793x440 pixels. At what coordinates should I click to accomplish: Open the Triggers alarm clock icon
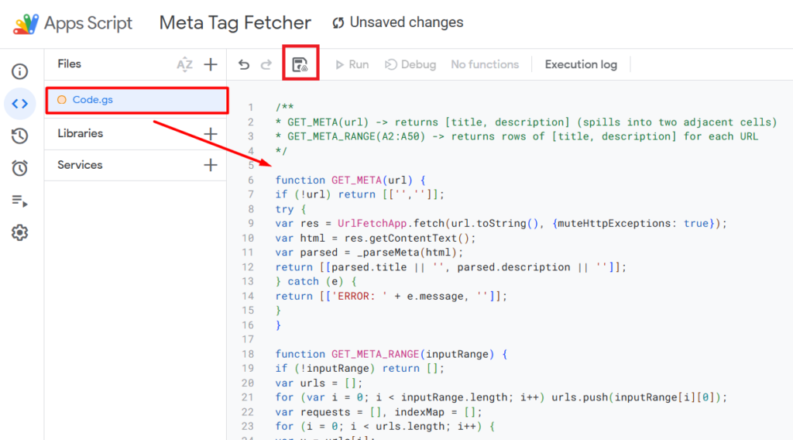(x=19, y=168)
